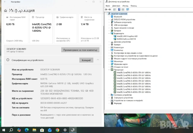Click the monitor scan-hardware icon in Device Manager toolbar

point(128,9)
